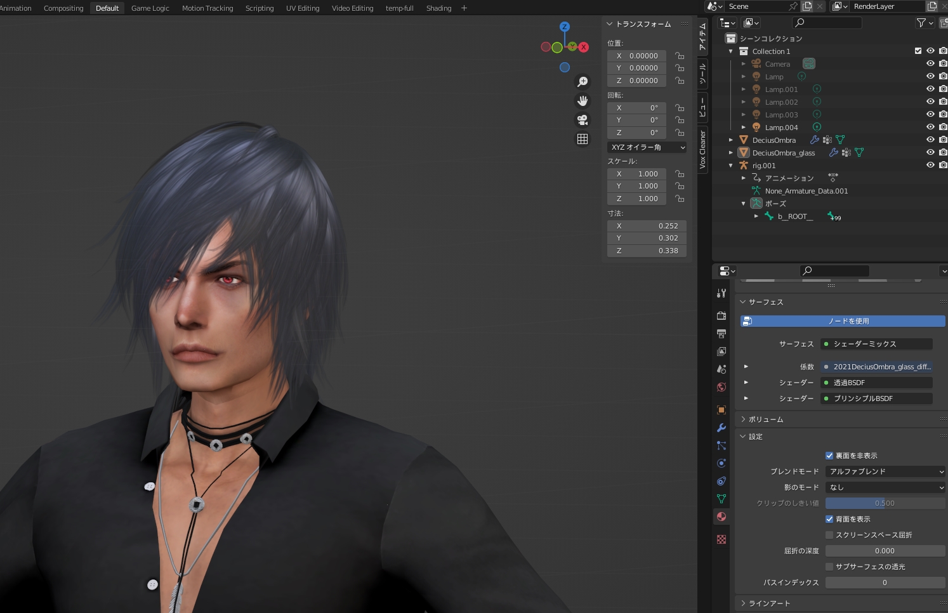This screenshot has width=948, height=613.
Task: Open the Texture properties checker icon
Action: point(721,539)
